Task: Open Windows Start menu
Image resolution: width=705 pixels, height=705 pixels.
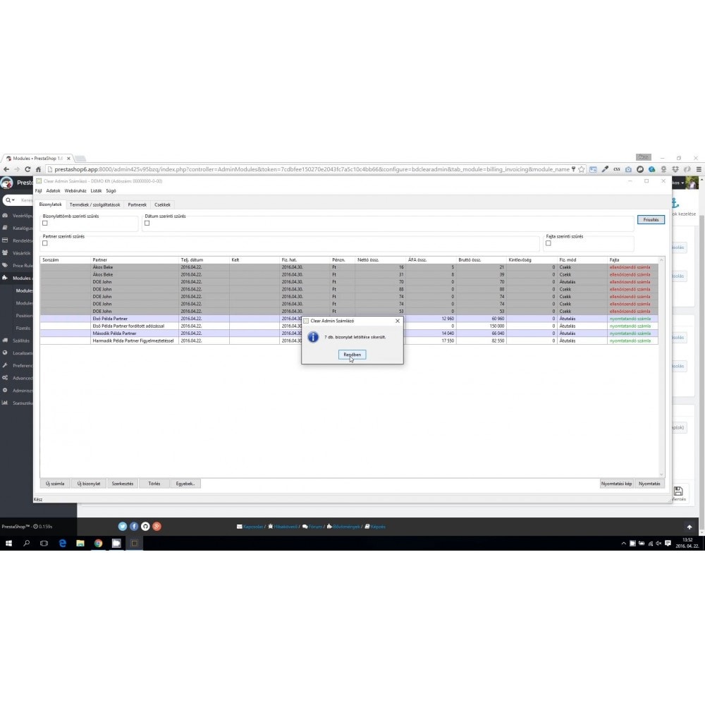Action: click(8, 543)
